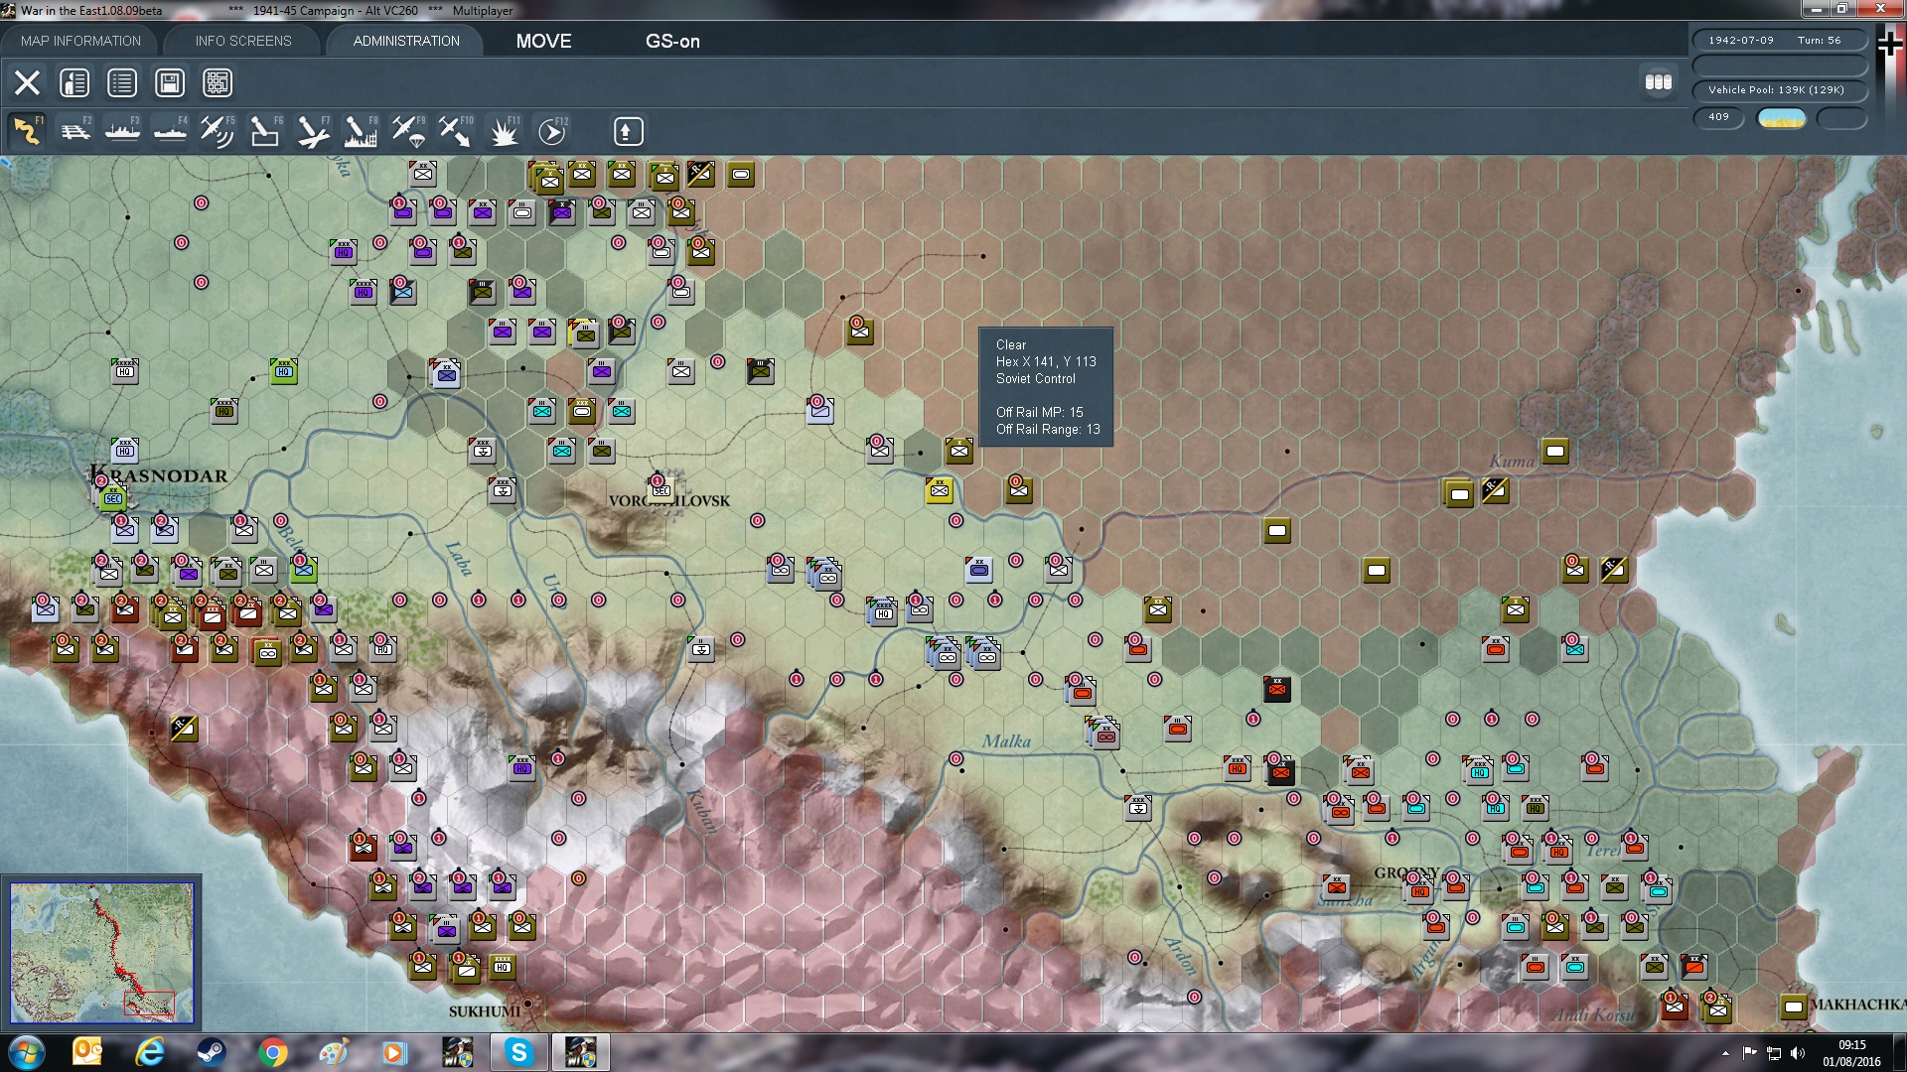Click the clear weather indicator

tap(1782, 118)
